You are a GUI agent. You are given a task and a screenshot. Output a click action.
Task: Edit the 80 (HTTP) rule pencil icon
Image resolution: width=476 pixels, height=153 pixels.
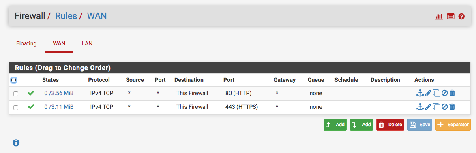pos(428,93)
